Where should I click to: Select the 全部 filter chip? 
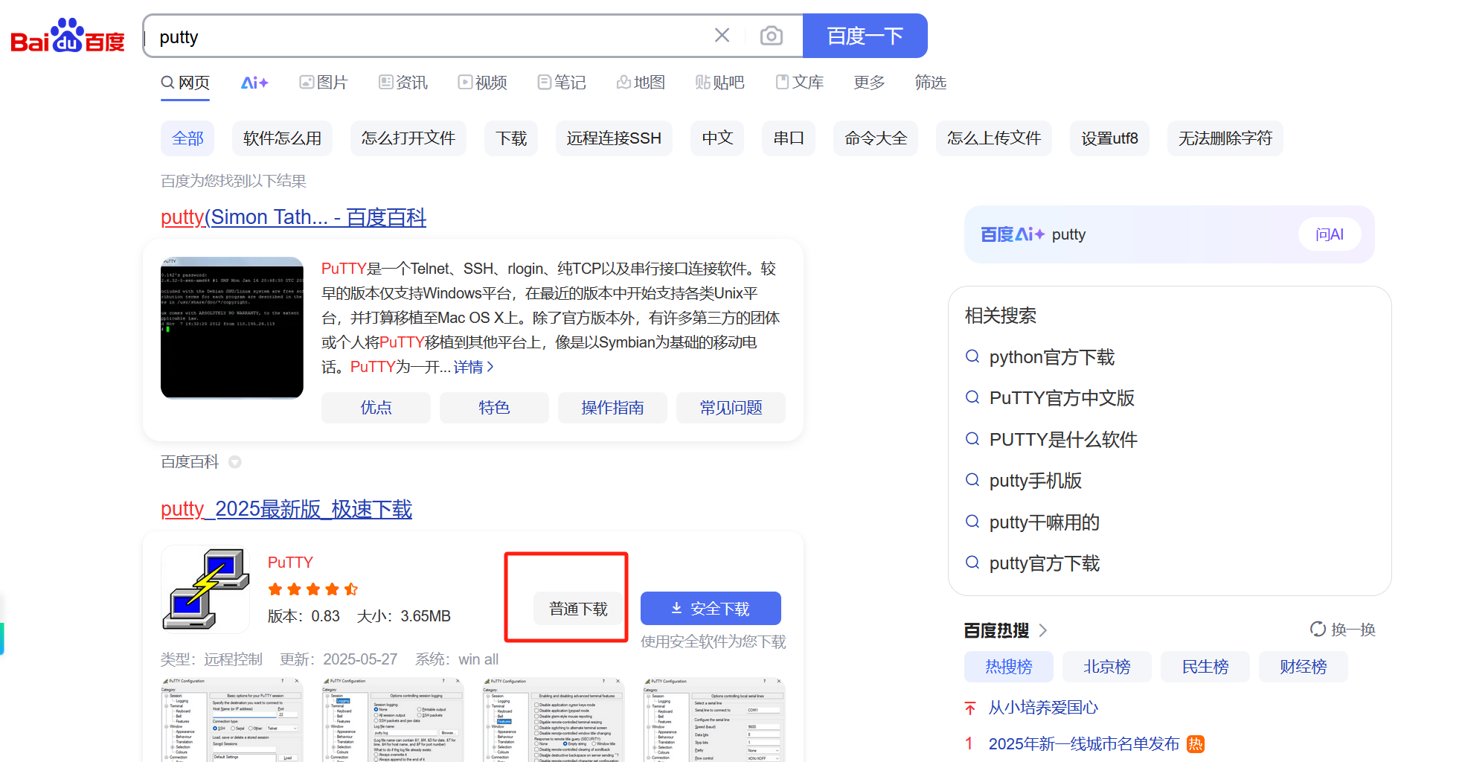(187, 138)
